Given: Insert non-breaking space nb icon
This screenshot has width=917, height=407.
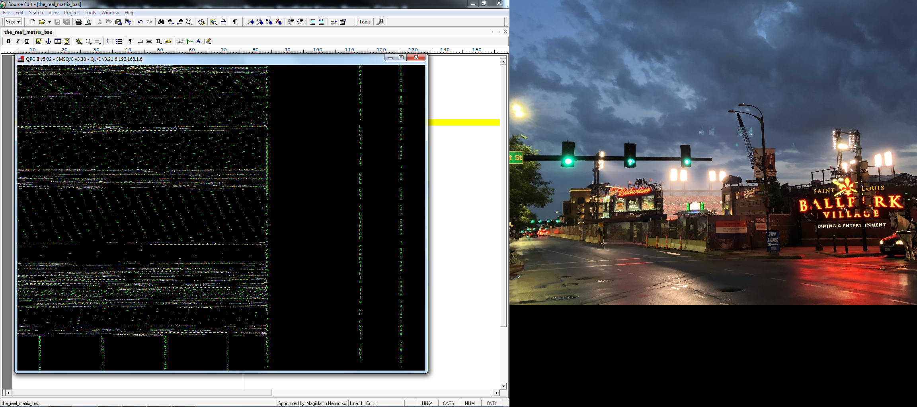Looking at the screenshot, I should (x=180, y=41).
